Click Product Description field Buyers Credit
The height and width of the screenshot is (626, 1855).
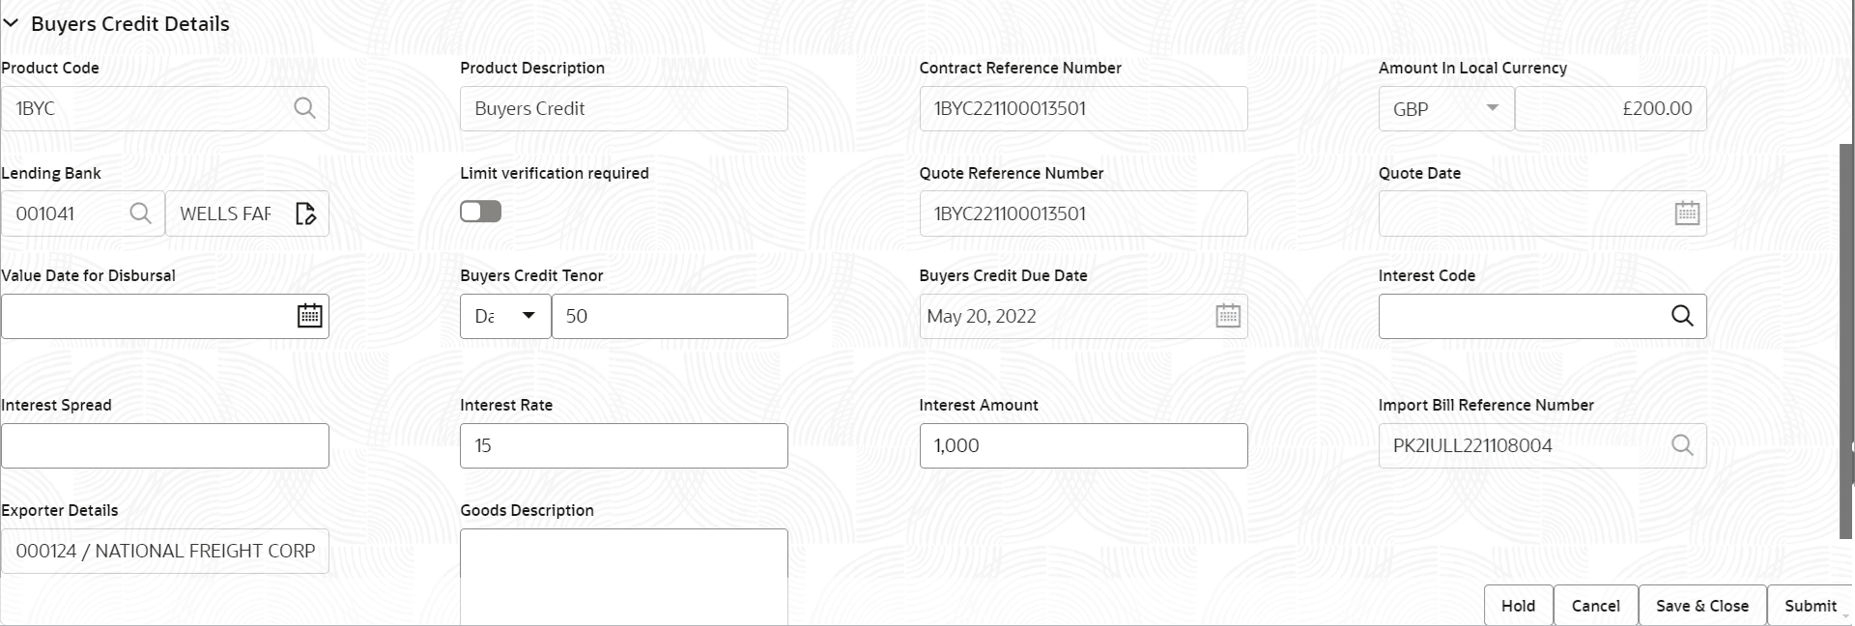point(624,108)
